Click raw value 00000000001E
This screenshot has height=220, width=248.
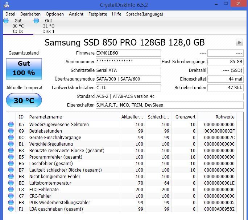(219, 183)
